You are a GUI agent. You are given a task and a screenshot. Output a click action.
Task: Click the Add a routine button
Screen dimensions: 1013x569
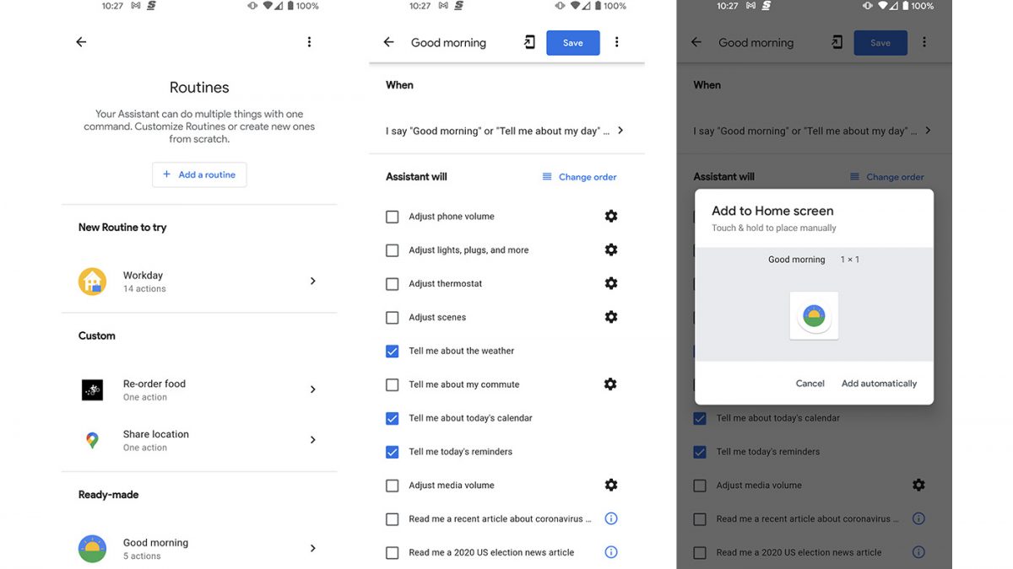tap(199, 174)
